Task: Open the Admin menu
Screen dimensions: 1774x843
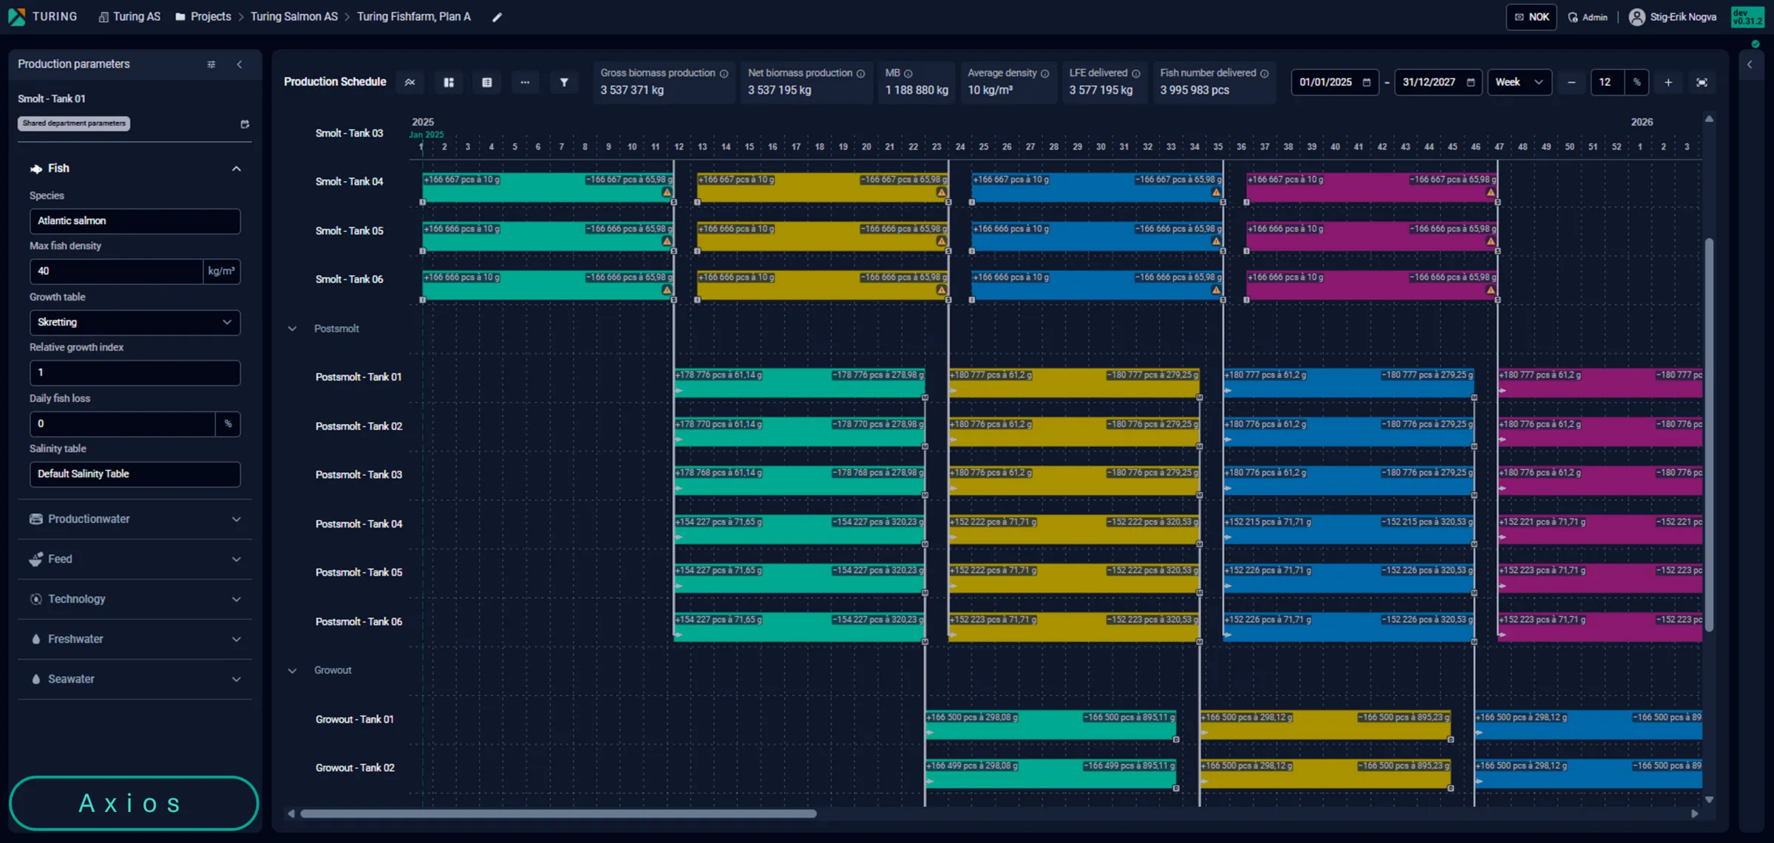Action: tap(1588, 17)
